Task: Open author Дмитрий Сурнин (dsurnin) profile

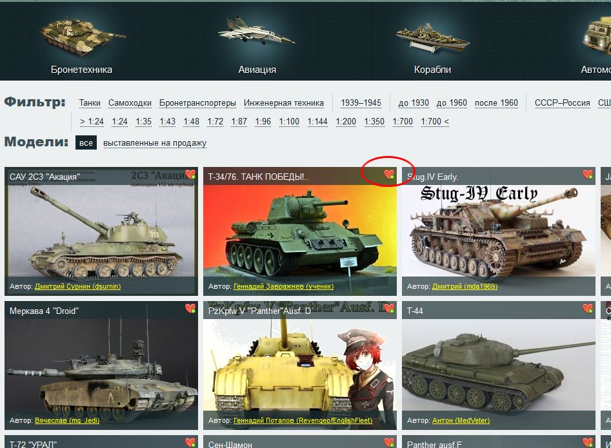Action: coord(77,286)
